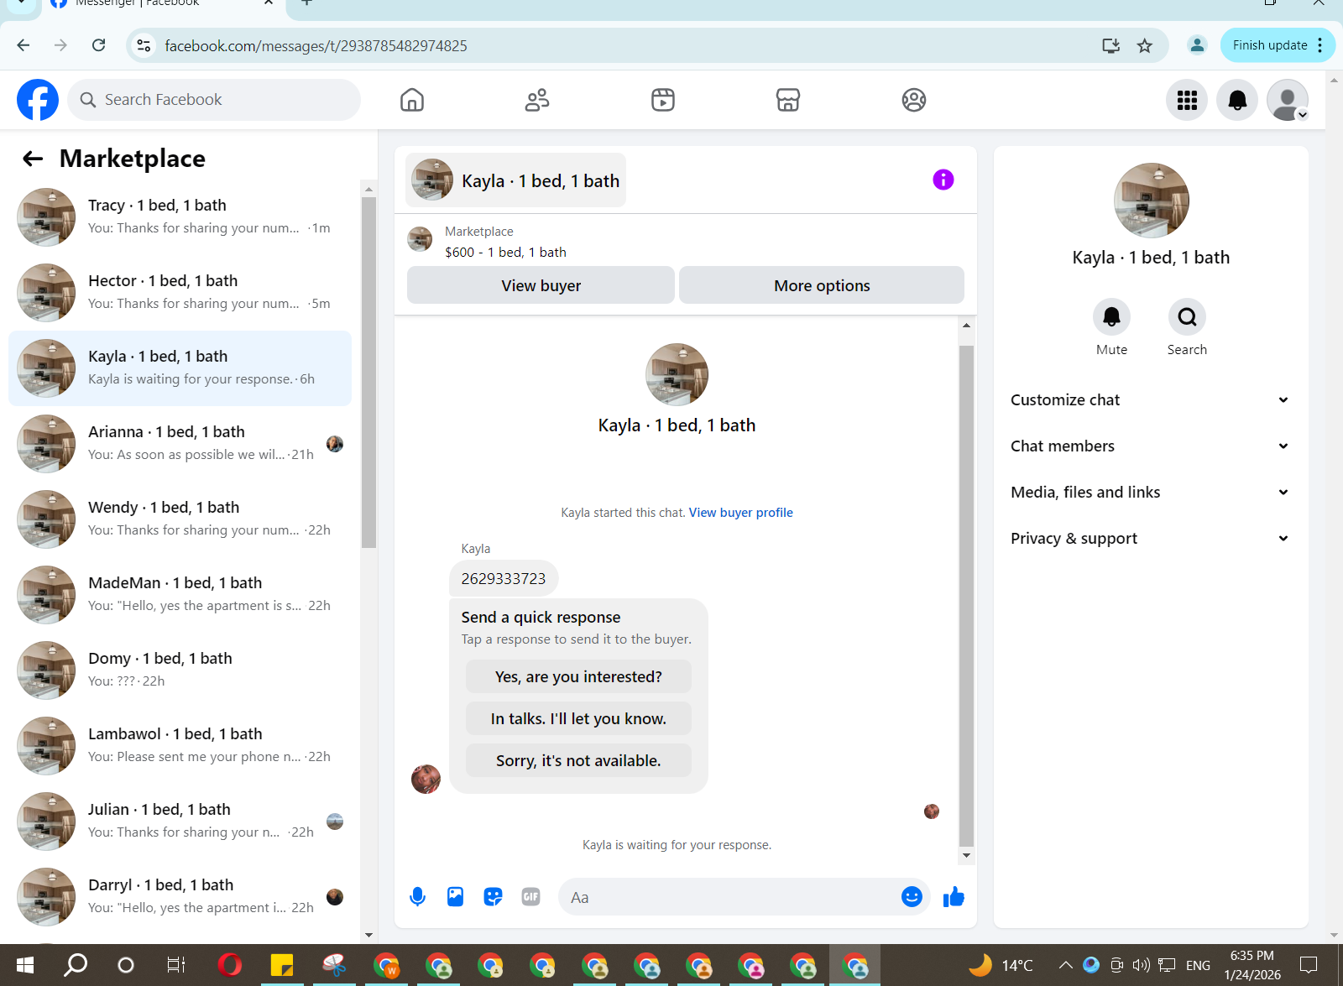Image resolution: width=1343 pixels, height=986 pixels.
Task: Open the Windows notification center
Action: click(1309, 965)
